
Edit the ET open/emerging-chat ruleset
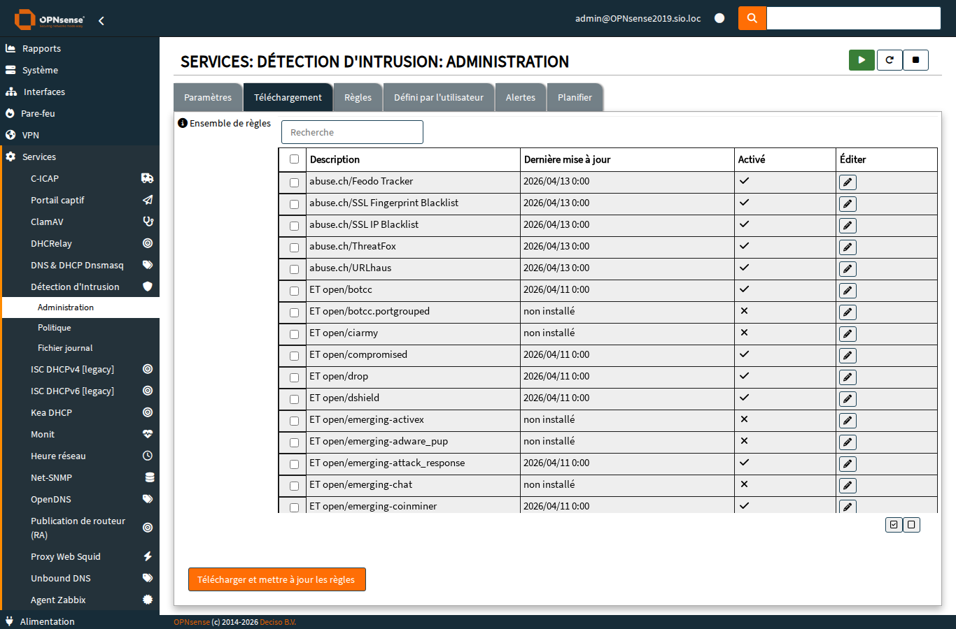point(848,486)
